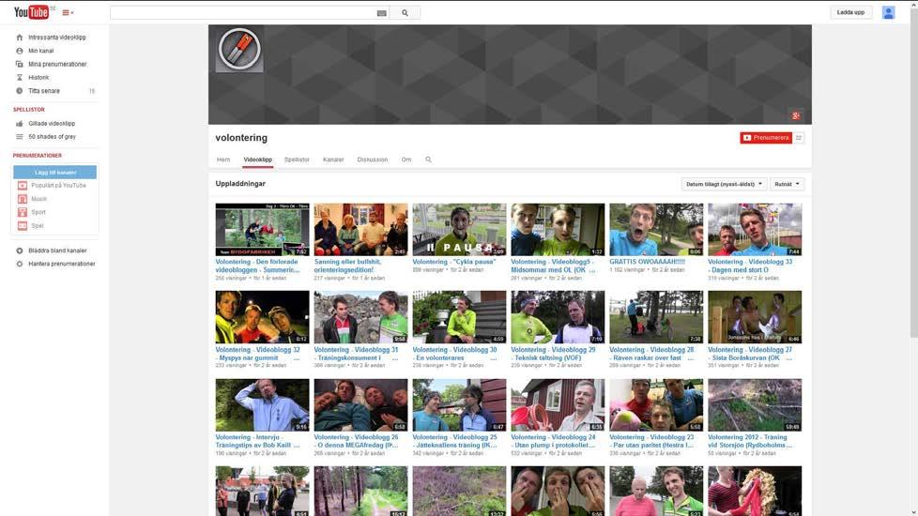Switch to the Kanaler tab
Viewport: 918px width, 516px height.
333,159
